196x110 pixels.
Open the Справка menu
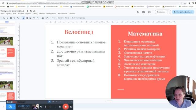click(72, 14)
